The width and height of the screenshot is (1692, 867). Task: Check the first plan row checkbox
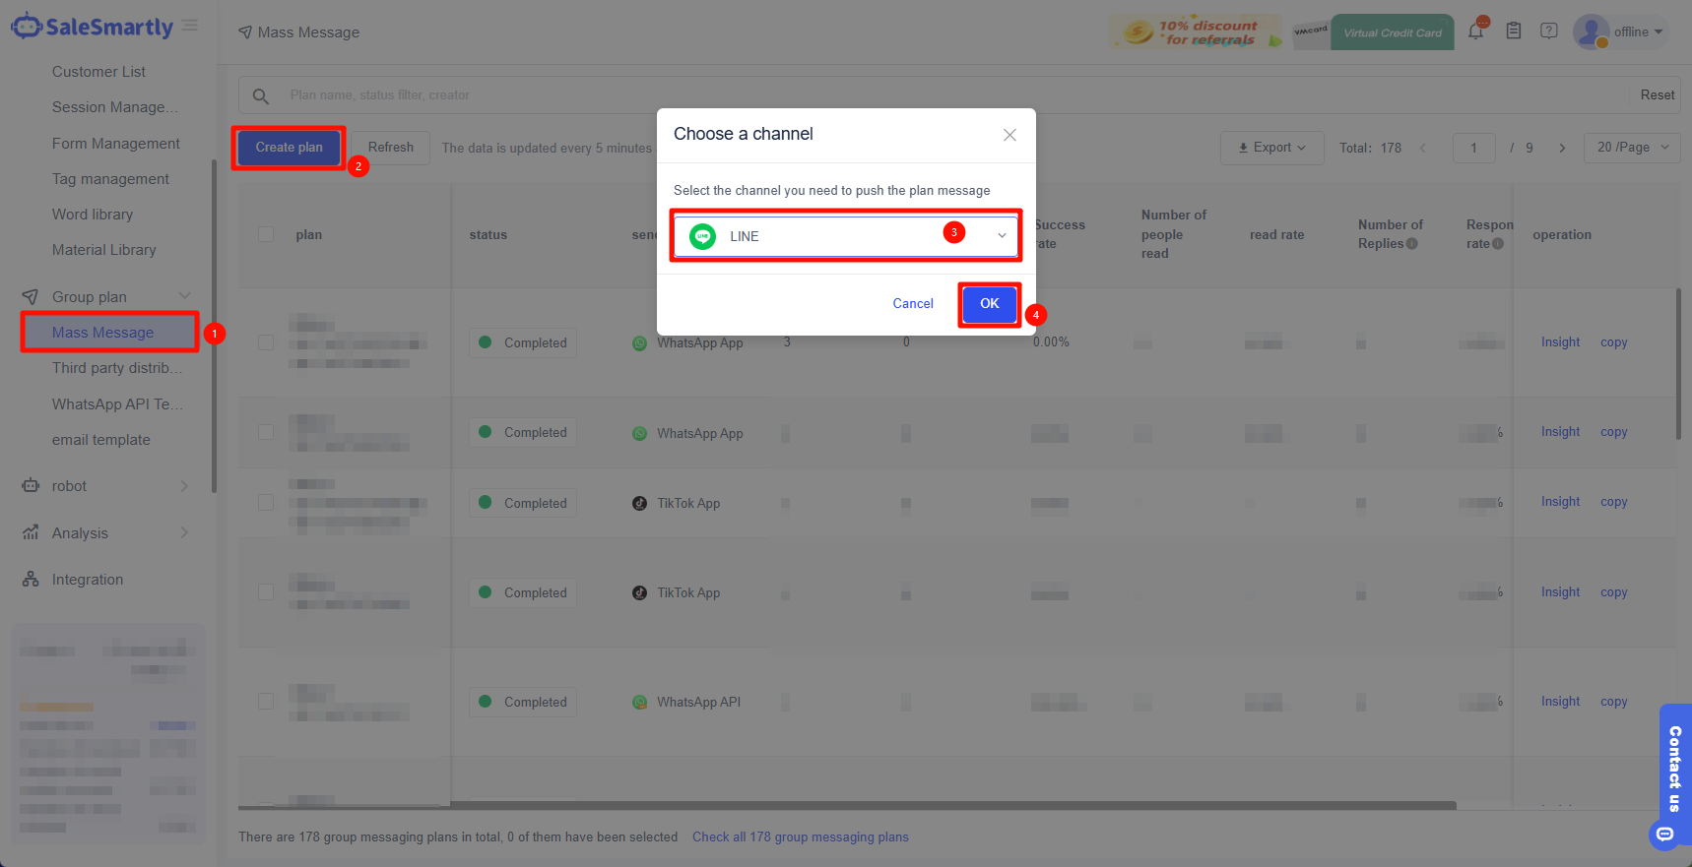(266, 342)
